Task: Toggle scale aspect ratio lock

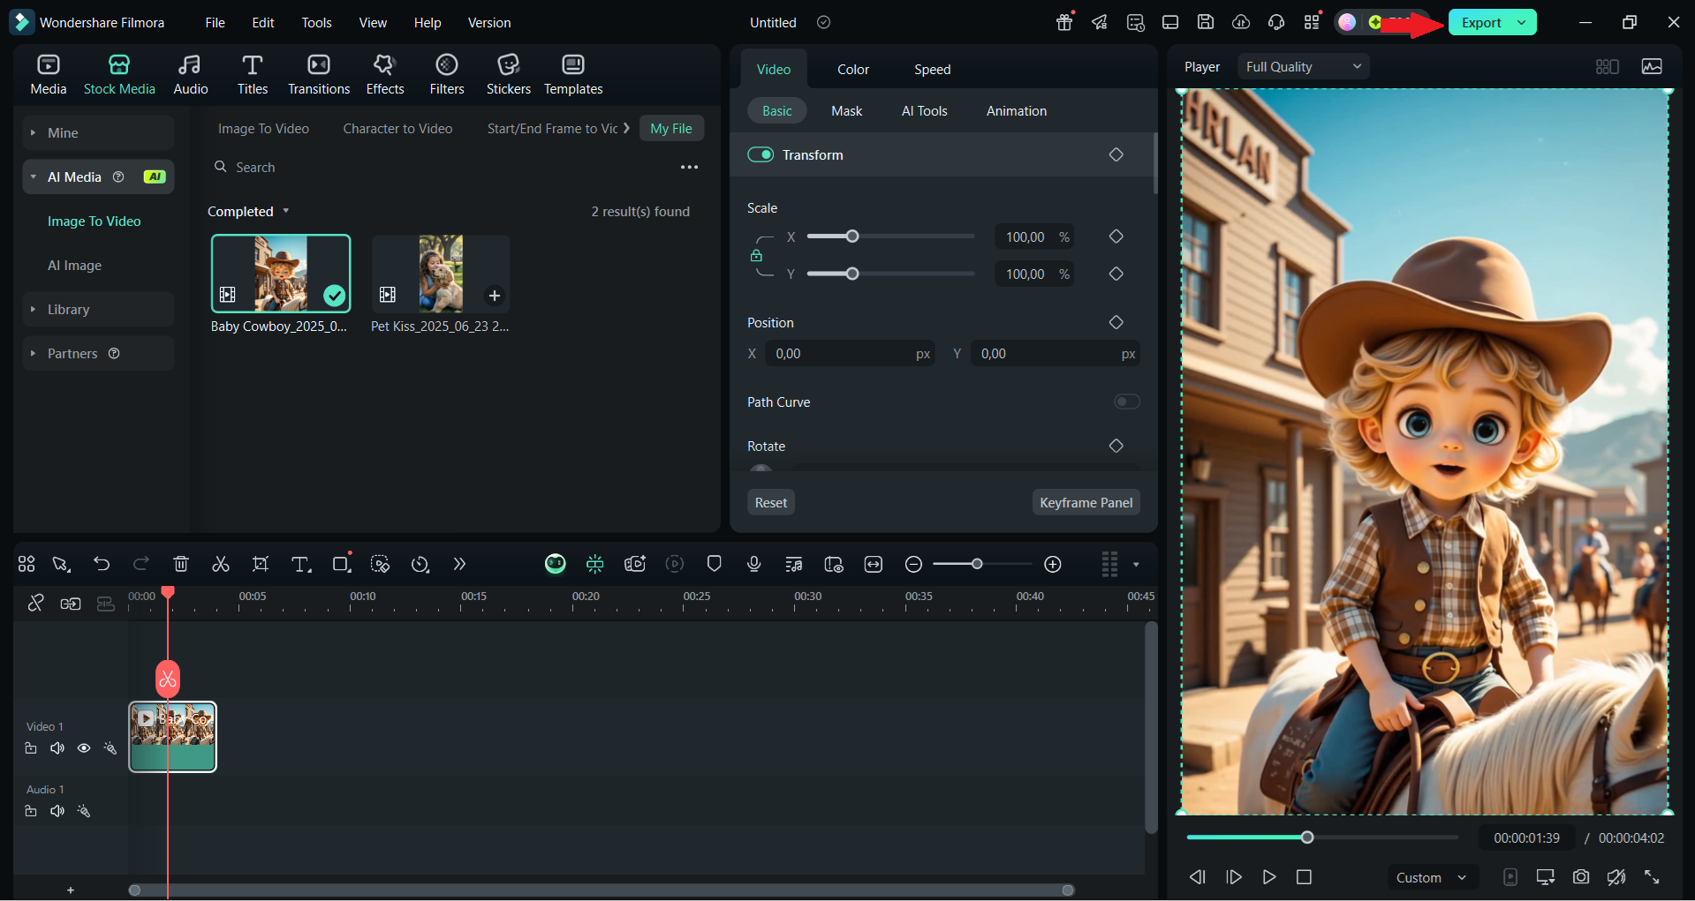Action: [x=756, y=256]
